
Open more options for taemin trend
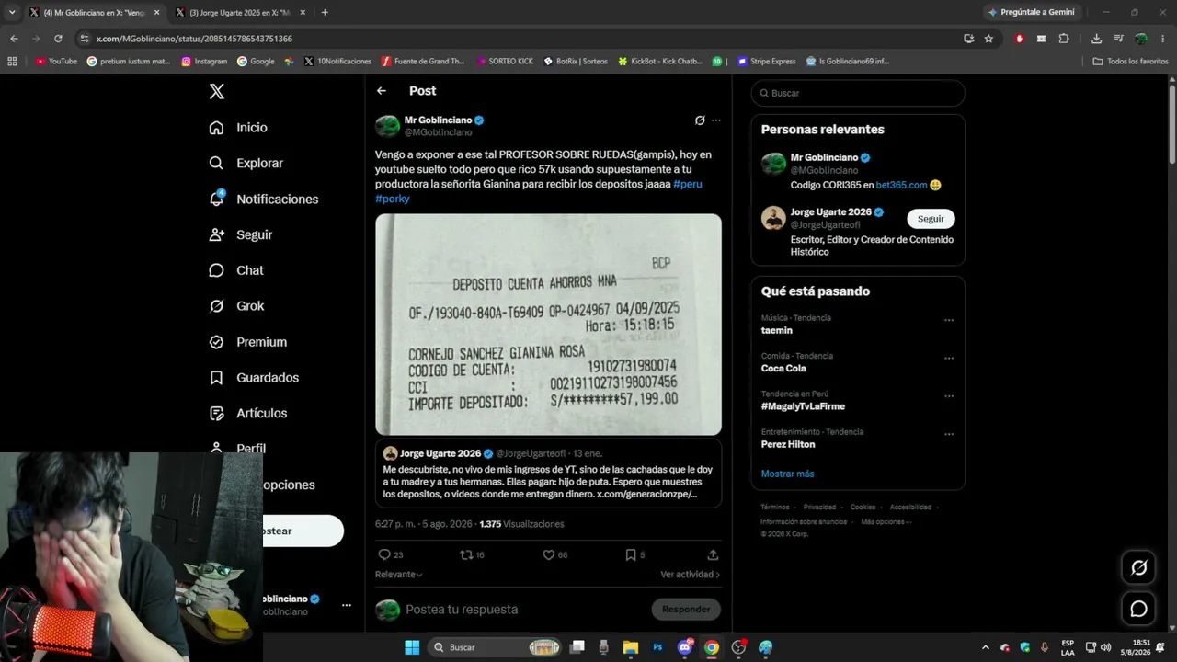pyautogui.click(x=949, y=321)
